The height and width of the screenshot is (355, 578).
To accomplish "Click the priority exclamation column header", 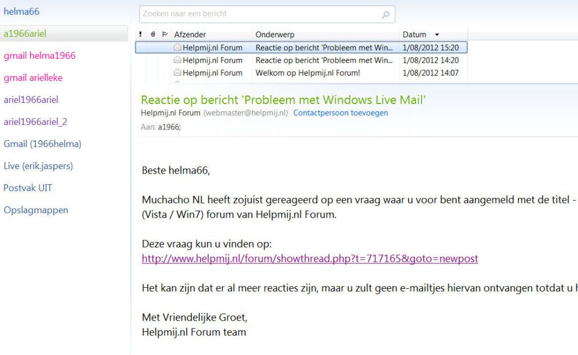I will (x=141, y=34).
